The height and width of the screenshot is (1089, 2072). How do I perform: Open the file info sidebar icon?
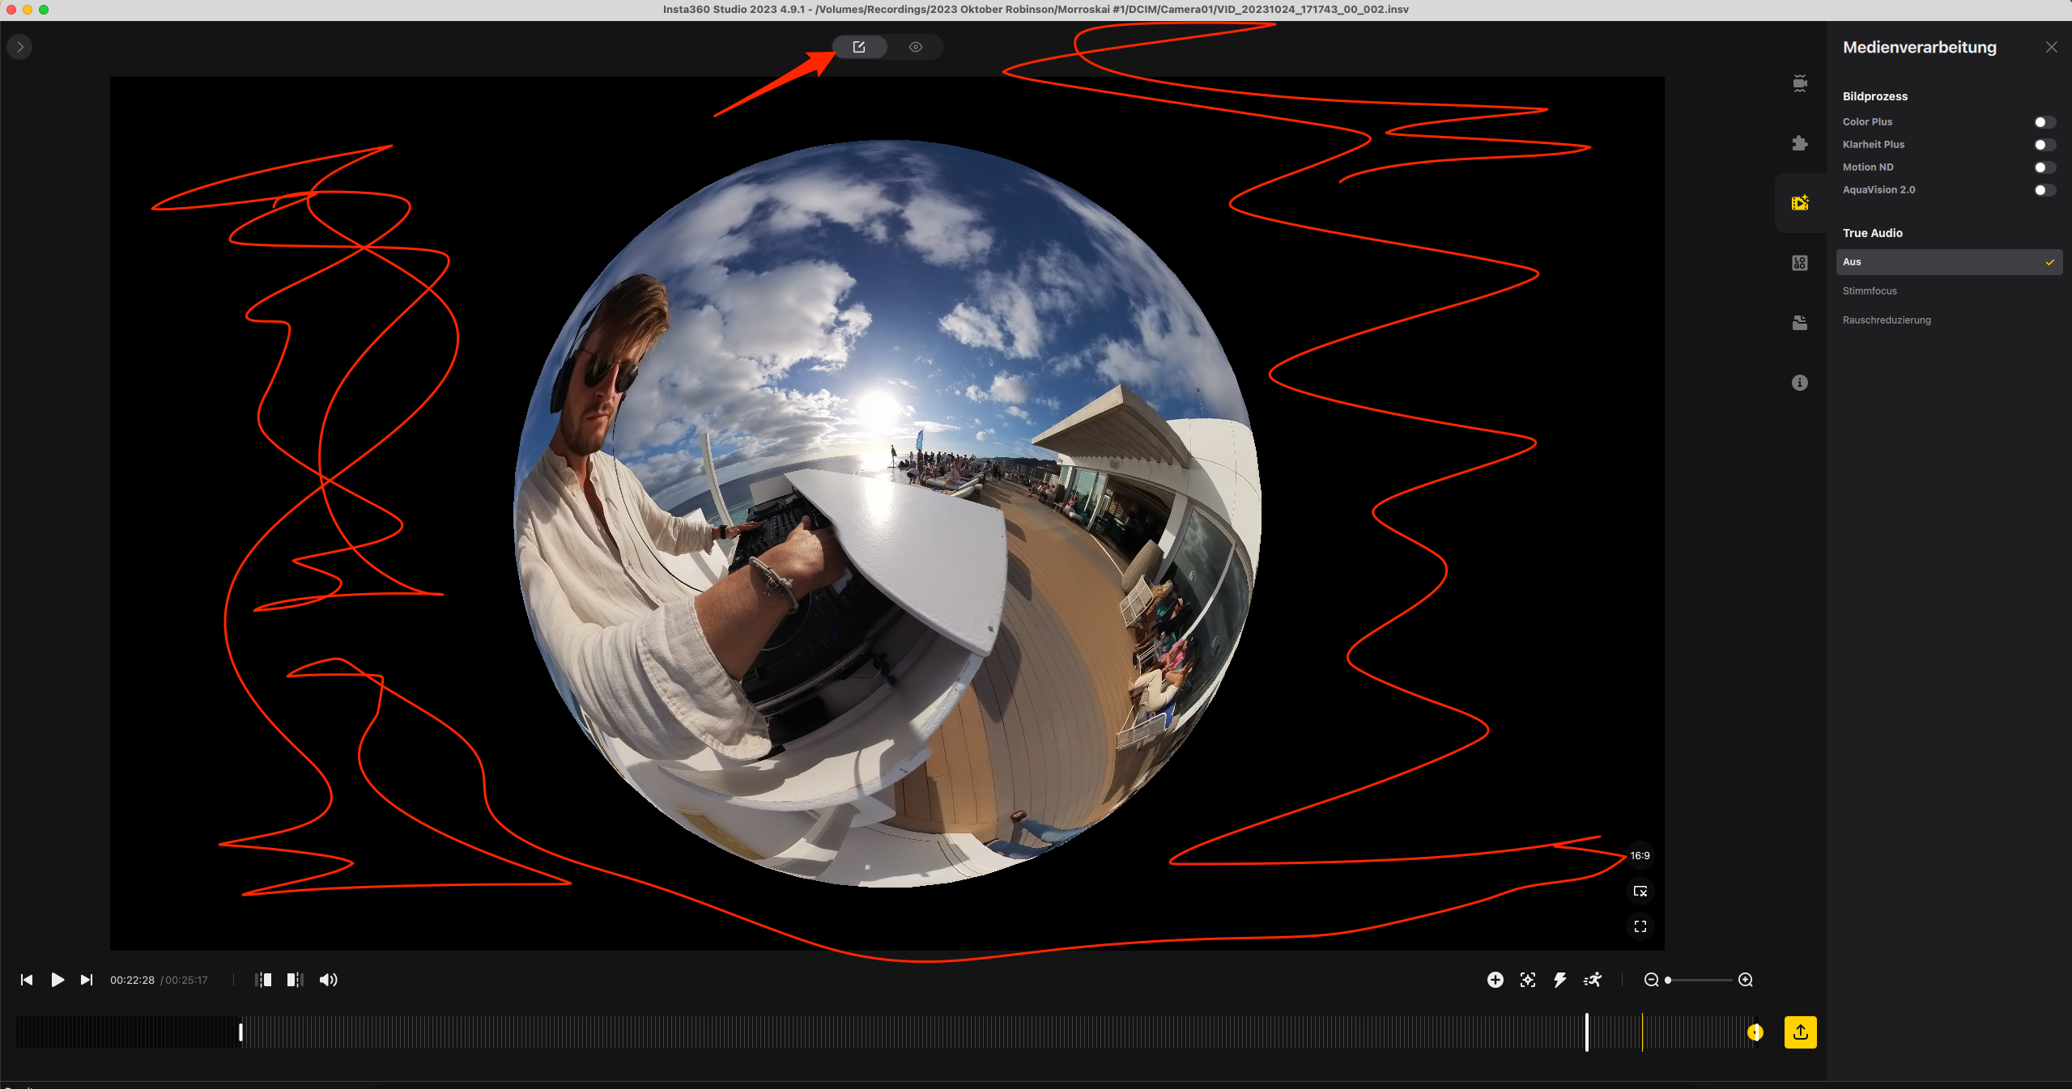pos(1799,383)
